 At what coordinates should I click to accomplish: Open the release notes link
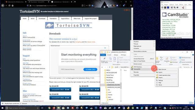91,42
